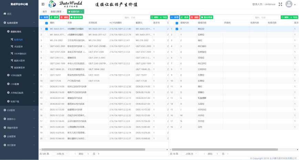Click the home icon in sidebar
This screenshot has height=160, width=299.
click(5, 13)
